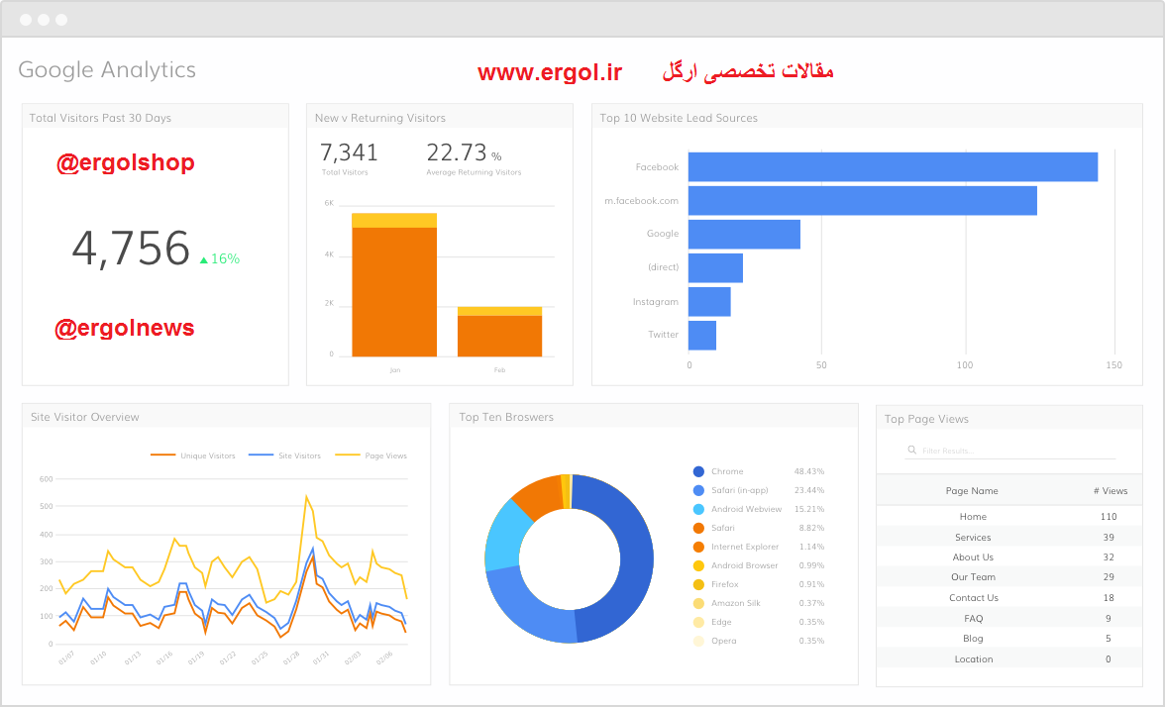
Task: Select the Total Visitors Past 30 Days panel title
Action: pos(99,116)
